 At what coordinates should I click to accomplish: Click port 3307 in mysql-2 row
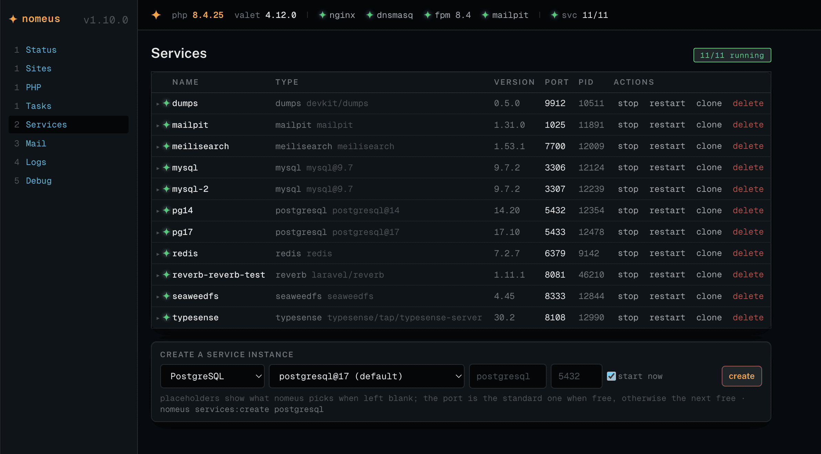(x=555, y=189)
